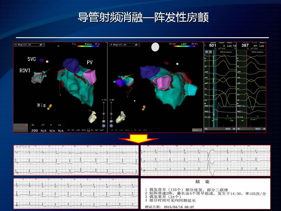Select the AP view in left panel

tap(69, 130)
